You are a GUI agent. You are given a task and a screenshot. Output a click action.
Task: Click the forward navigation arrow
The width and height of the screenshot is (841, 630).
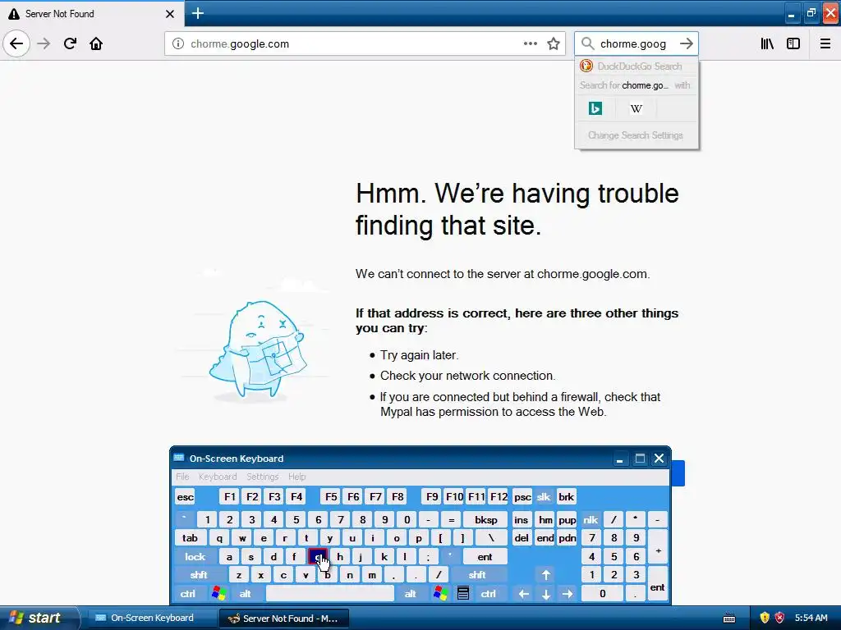point(44,43)
